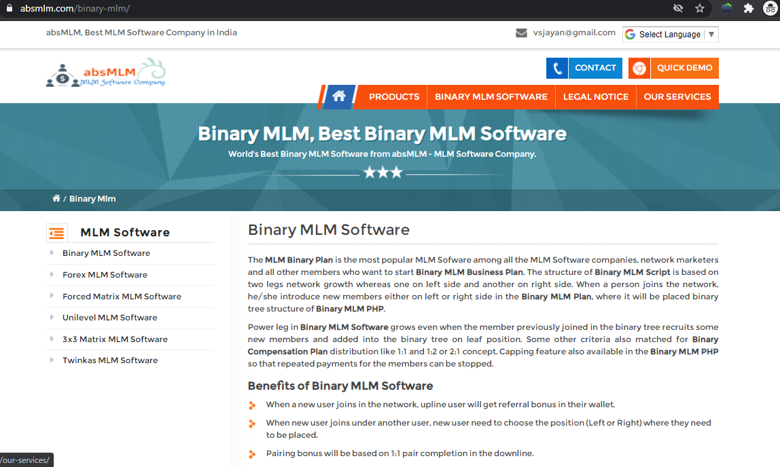Click the absMLM company logo
This screenshot has width=780, height=467.
(105, 72)
